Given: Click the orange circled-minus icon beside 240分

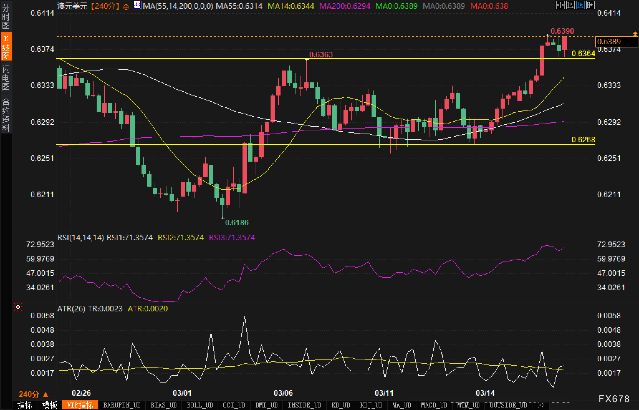Looking at the screenshot, I should coord(126,7).
